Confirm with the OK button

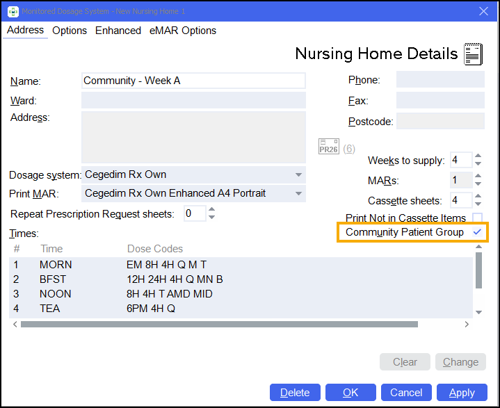[350, 393]
